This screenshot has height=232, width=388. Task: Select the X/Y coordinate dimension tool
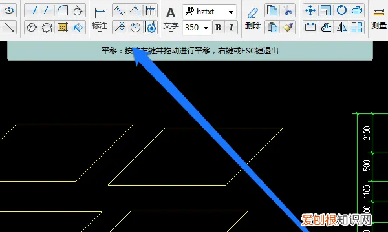coord(120,27)
